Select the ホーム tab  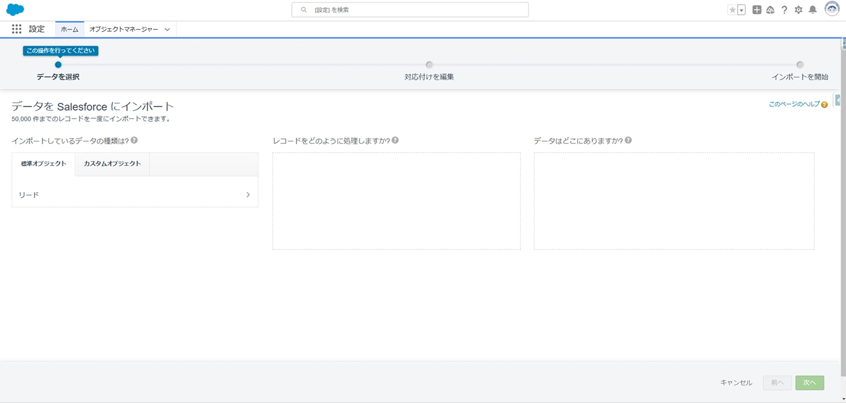point(69,29)
